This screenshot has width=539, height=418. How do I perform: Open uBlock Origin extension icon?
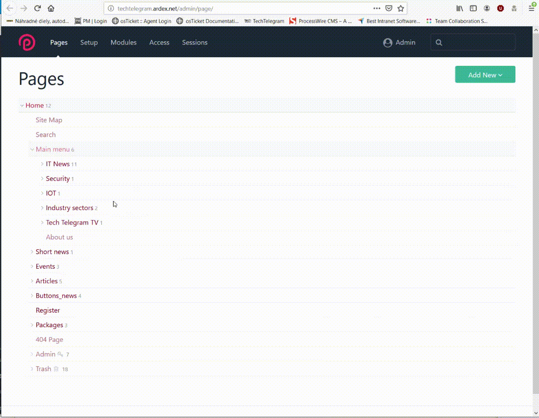[x=500, y=8]
